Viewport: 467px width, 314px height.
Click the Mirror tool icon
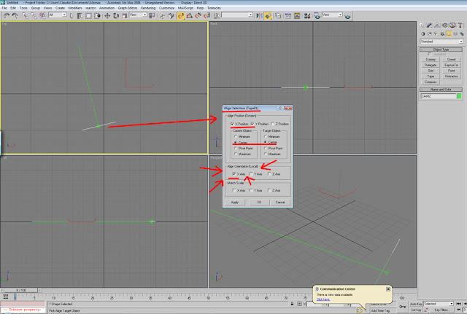(x=260, y=16)
